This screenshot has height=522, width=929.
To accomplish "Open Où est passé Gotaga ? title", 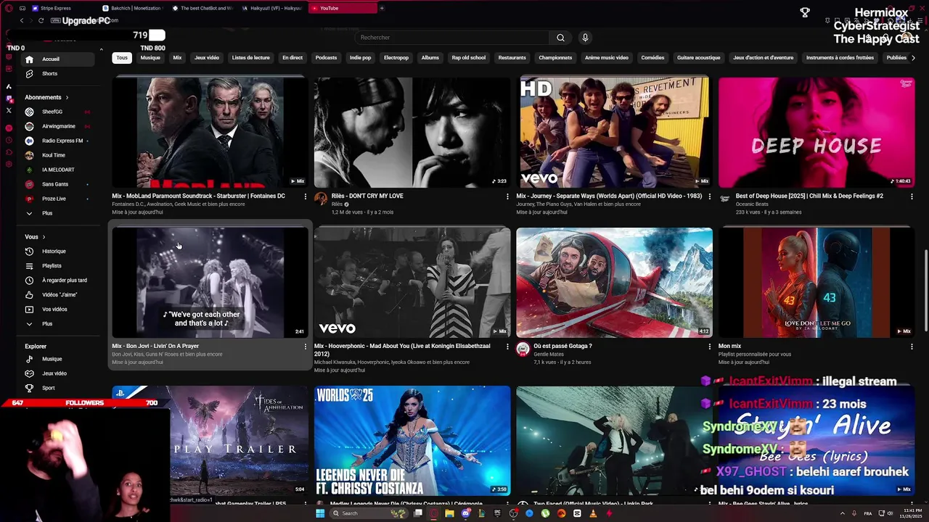I will click(562, 346).
